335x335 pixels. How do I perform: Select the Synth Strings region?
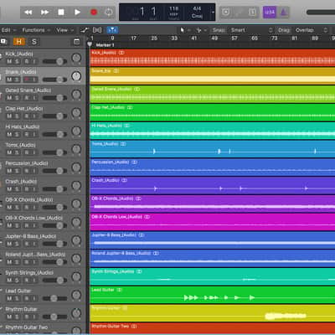click(213, 277)
